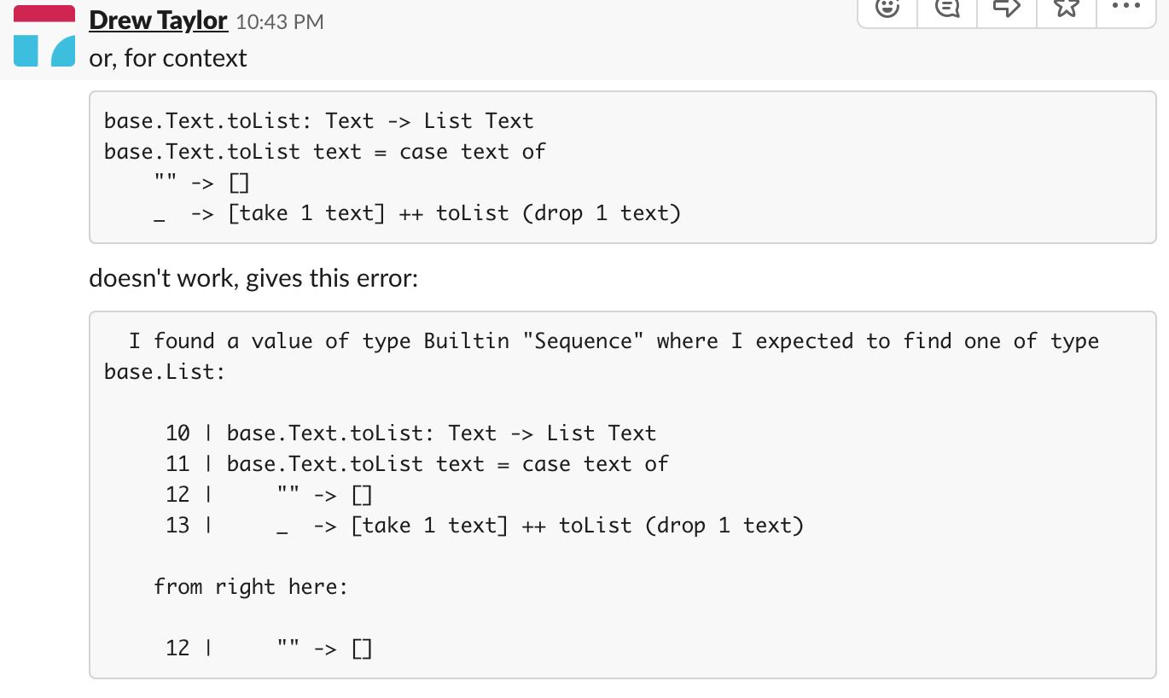1169x698 pixels.
Task: Click Drew Taylor's profile avatar
Action: tap(44, 37)
